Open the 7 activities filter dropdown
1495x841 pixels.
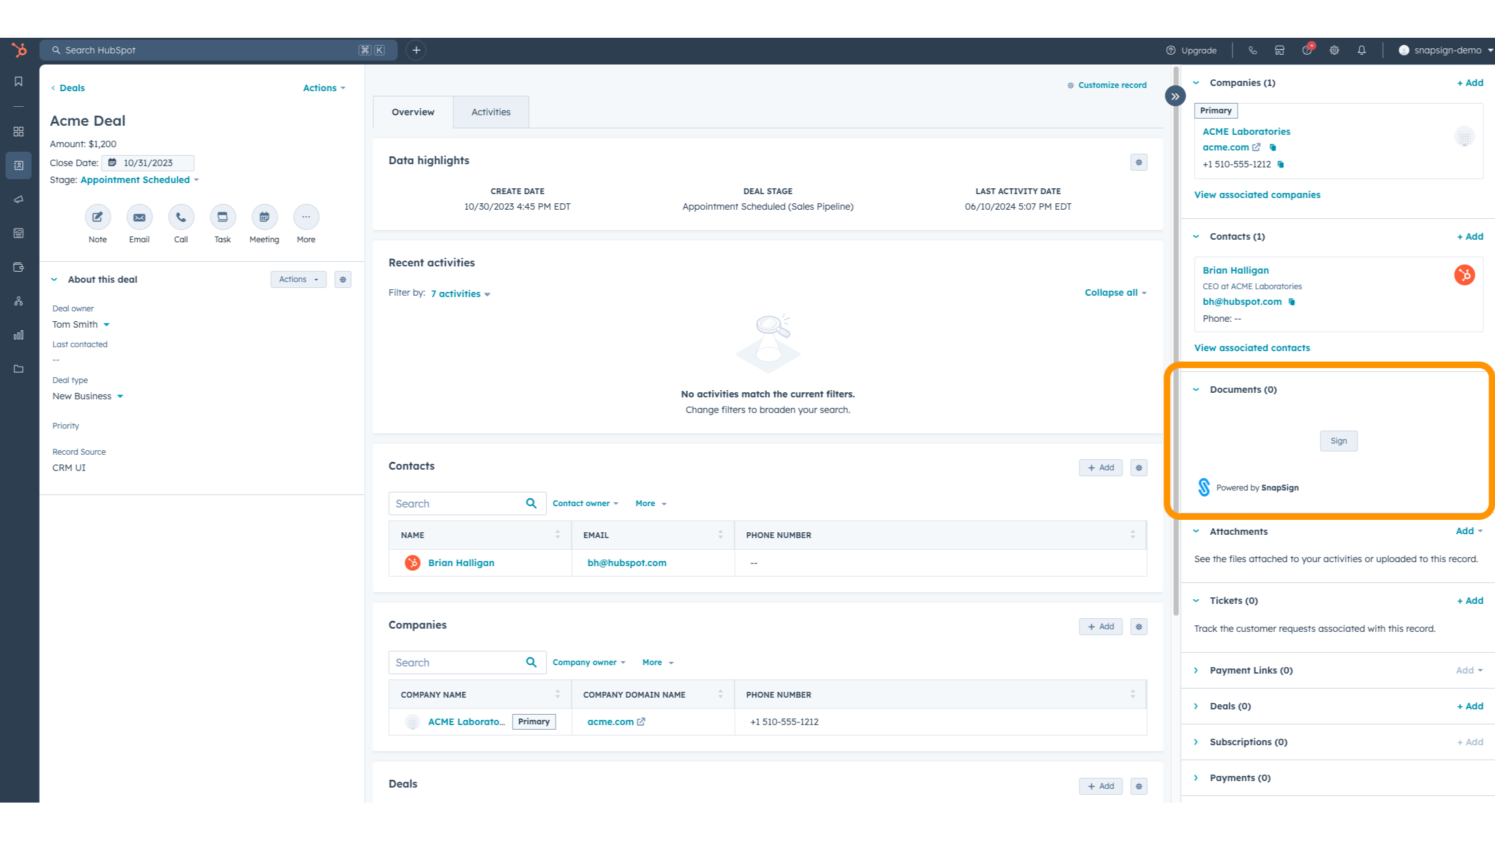(x=461, y=294)
